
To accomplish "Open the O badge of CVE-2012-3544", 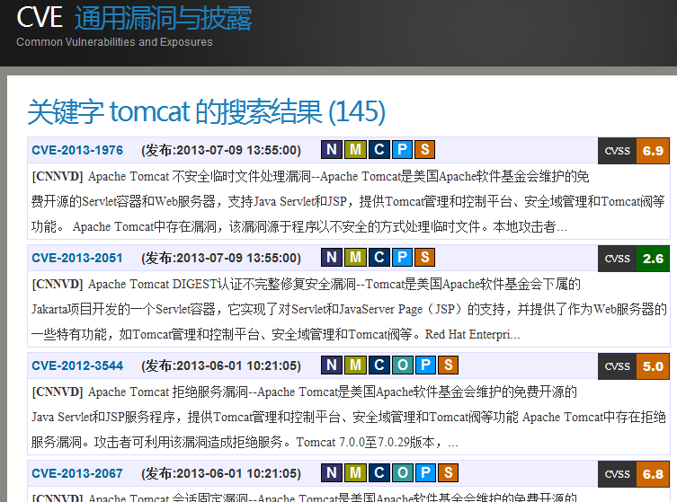I will (403, 365).
